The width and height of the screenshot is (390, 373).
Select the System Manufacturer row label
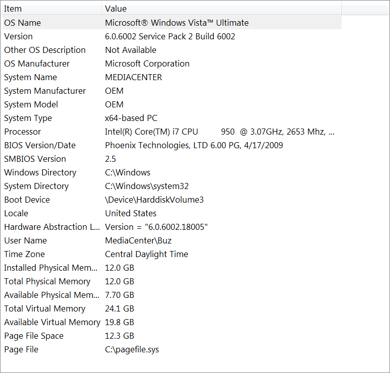click(x=45, y=91)
